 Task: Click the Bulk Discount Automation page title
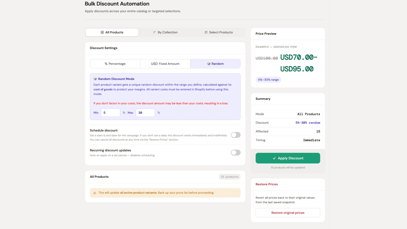117,4
